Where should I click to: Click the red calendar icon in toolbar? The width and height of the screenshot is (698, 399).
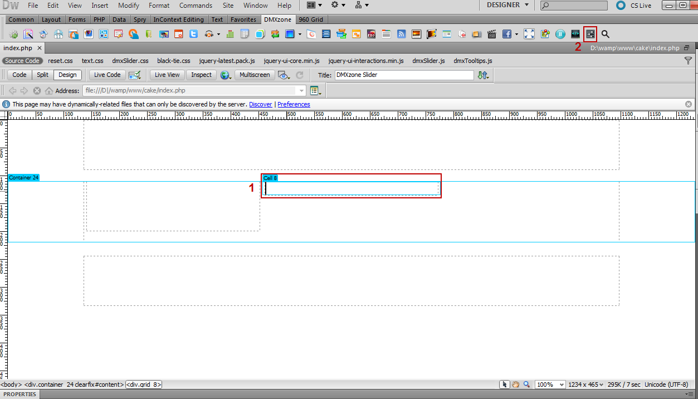coord(178,34)
